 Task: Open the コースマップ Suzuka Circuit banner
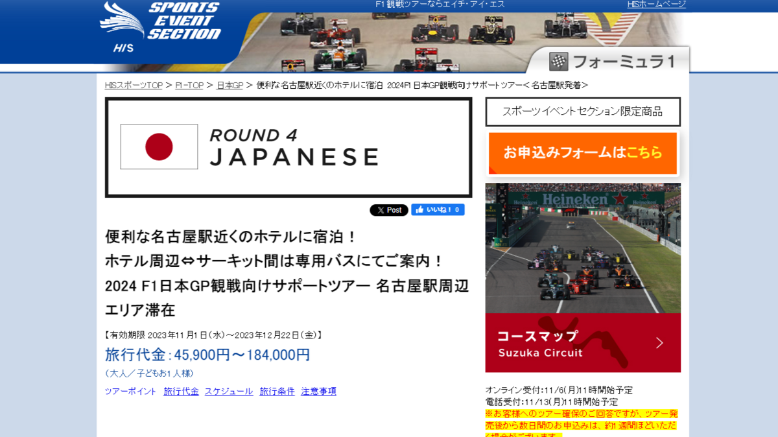[x=583, y=343]
